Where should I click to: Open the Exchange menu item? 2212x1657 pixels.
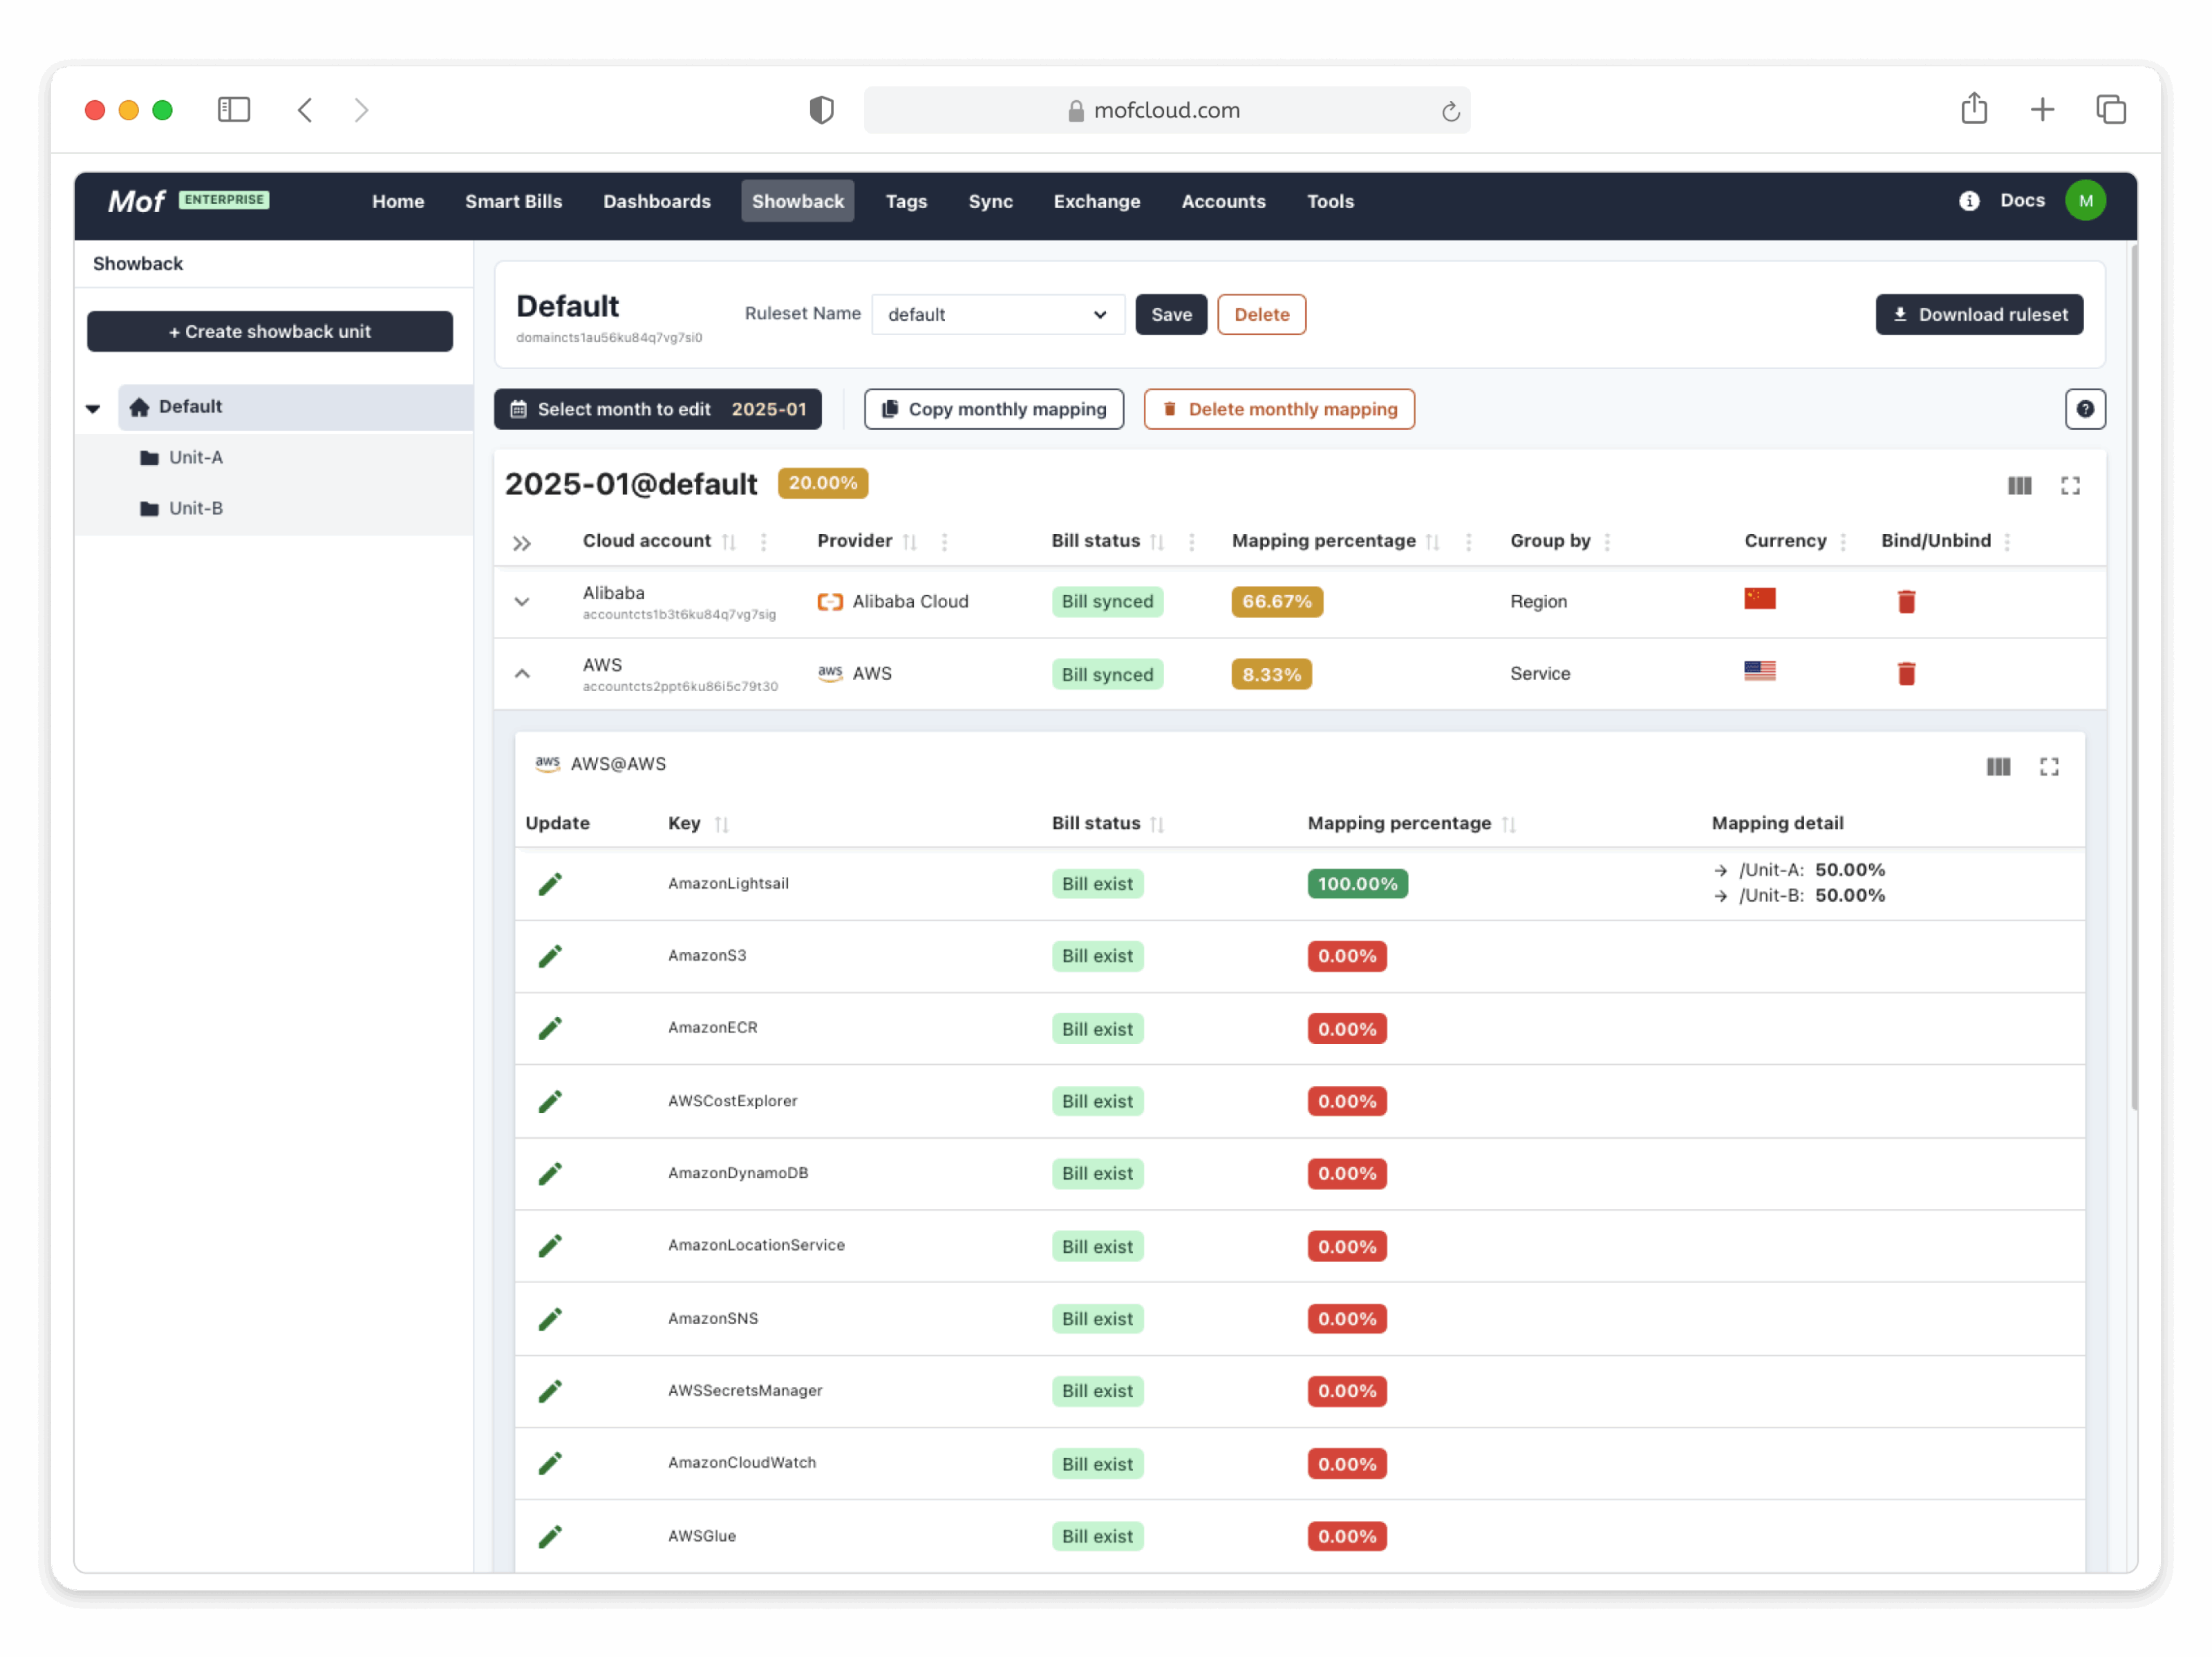click(x=1096, y=202)
